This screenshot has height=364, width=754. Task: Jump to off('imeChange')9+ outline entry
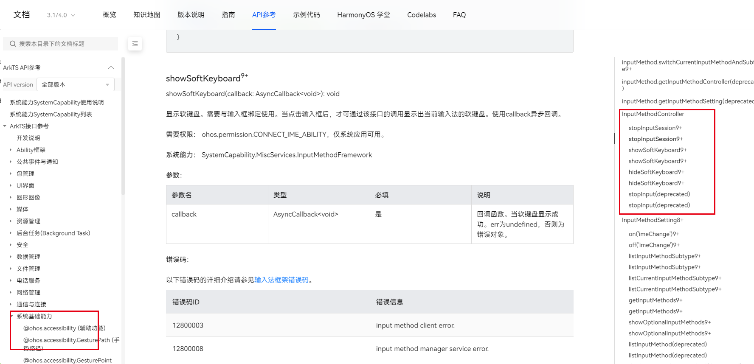(x=654, y=245)
